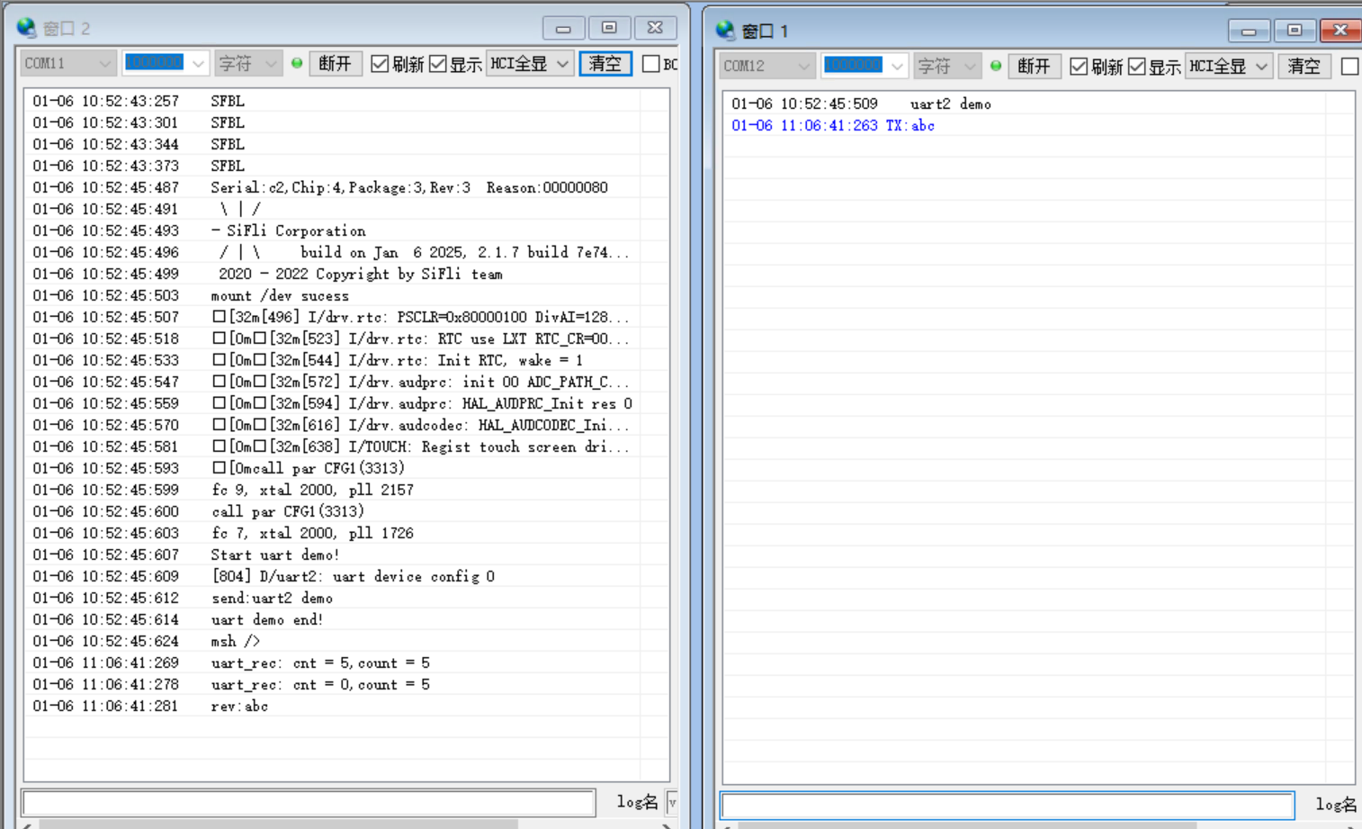Click the green connection indicator for COM12
The image size is (1362, 829).
pos(996,66)
